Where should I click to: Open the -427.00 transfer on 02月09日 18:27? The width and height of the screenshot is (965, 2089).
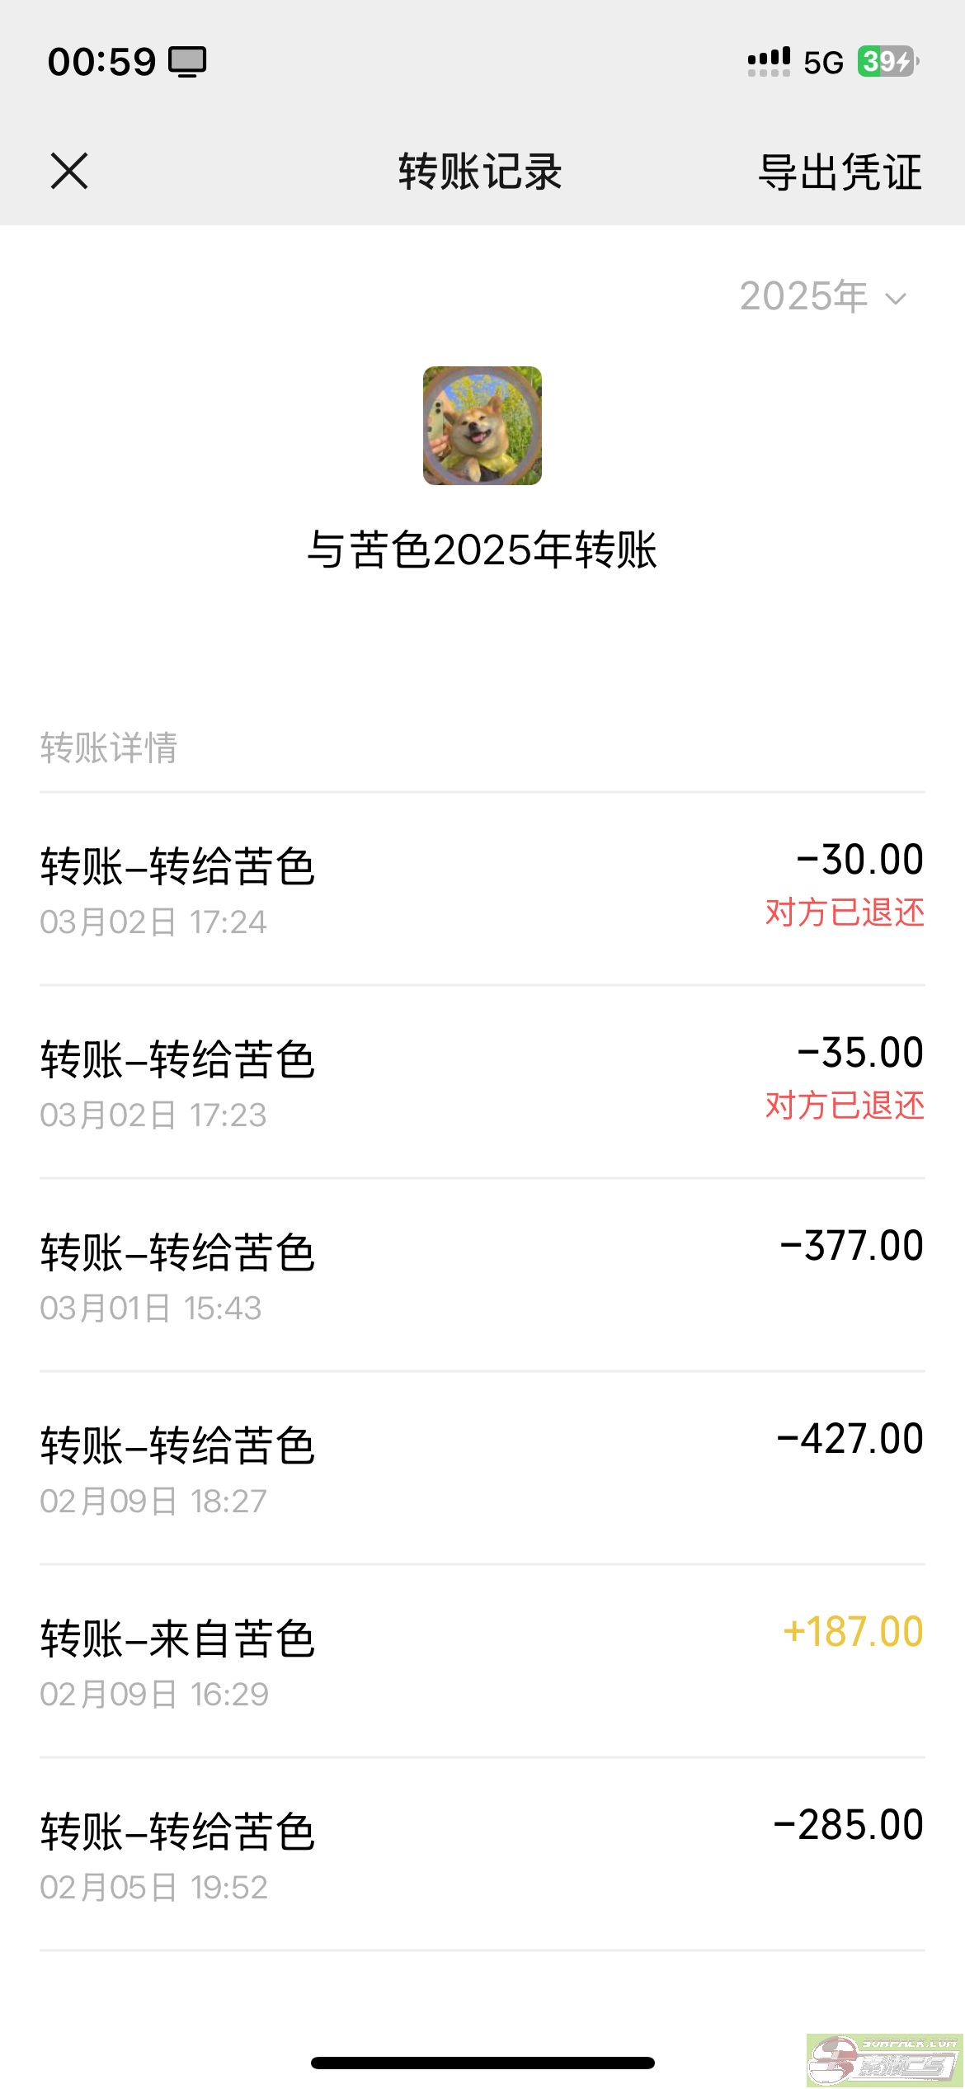(482, 1469)
